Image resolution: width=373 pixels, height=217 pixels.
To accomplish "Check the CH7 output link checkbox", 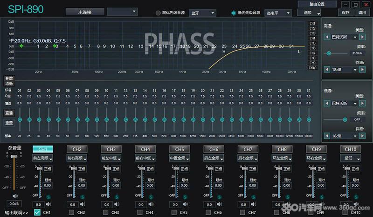I will (x=242, y=212).
